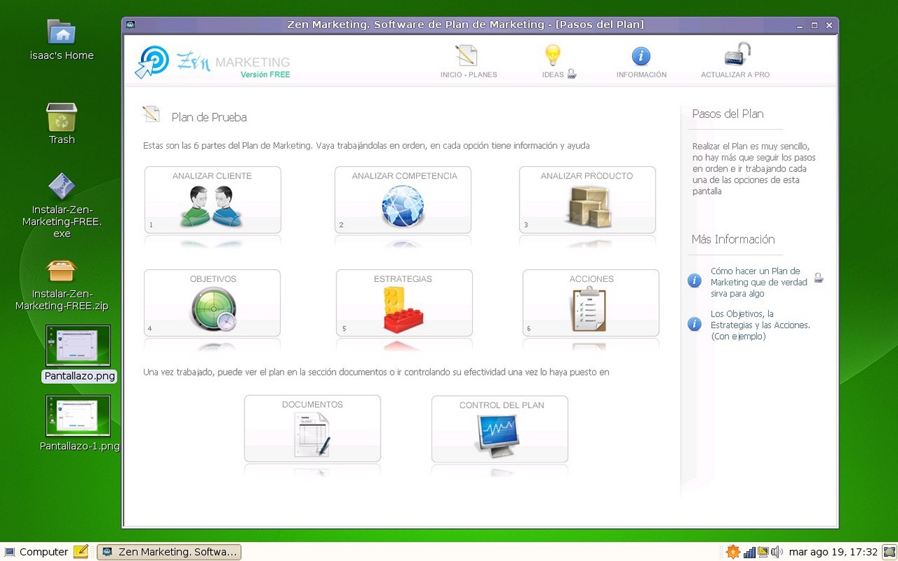Open isaac's Home desktop folder
This screenshot has height=561, width=898.
coord(61,40)
